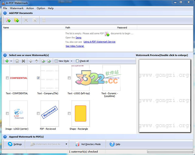This screenshot has width=195, height=155.
Task: Open Using A-PDF Watermark Service link
Action: (x=99, y=42)
